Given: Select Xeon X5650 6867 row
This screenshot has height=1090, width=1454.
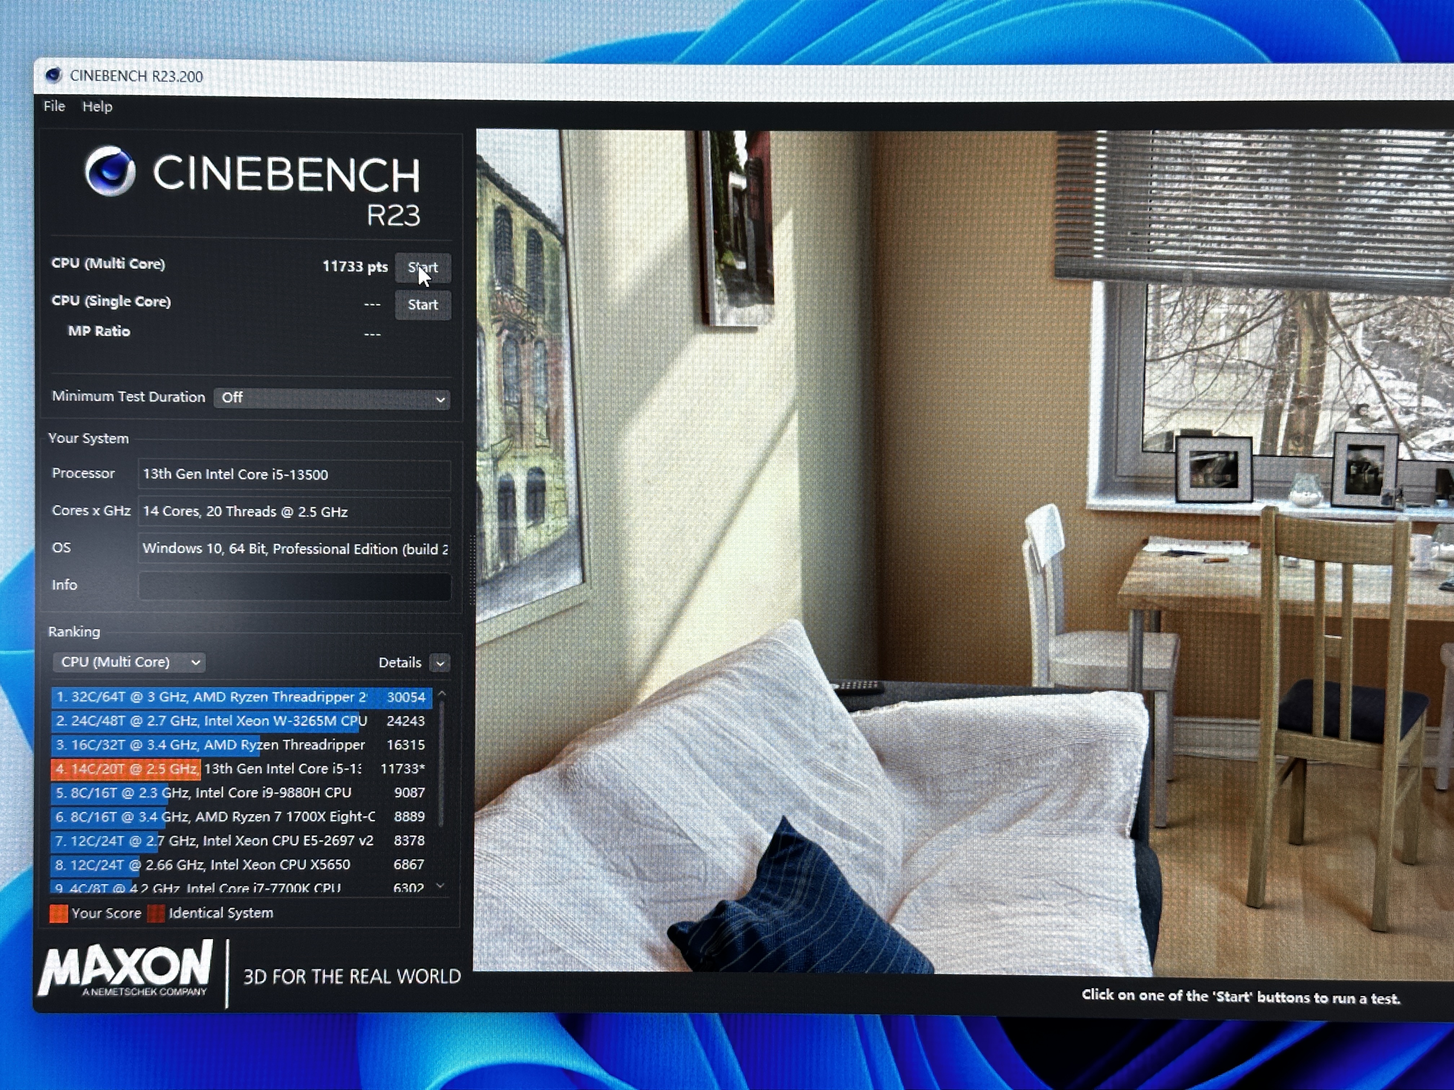Looking at the screenshot, I should [x=241, y=865].
